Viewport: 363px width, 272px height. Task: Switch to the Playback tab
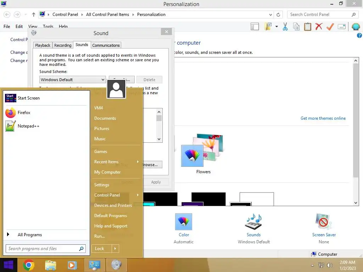[x=43, y=45]
